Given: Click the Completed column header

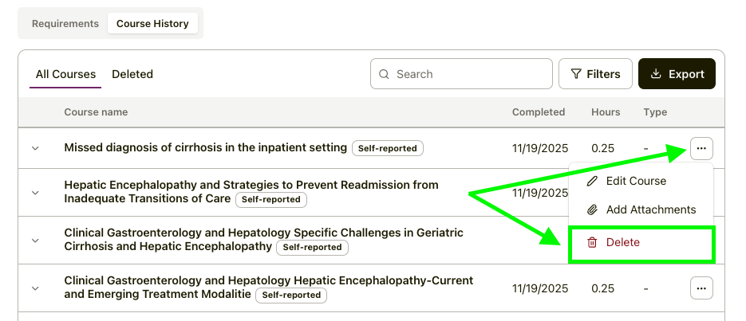Looking at the screenshot, I should pos(539,112).
